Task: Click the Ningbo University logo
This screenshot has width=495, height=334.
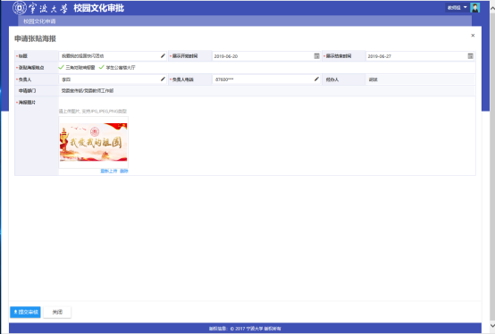Action: (20, 8)
